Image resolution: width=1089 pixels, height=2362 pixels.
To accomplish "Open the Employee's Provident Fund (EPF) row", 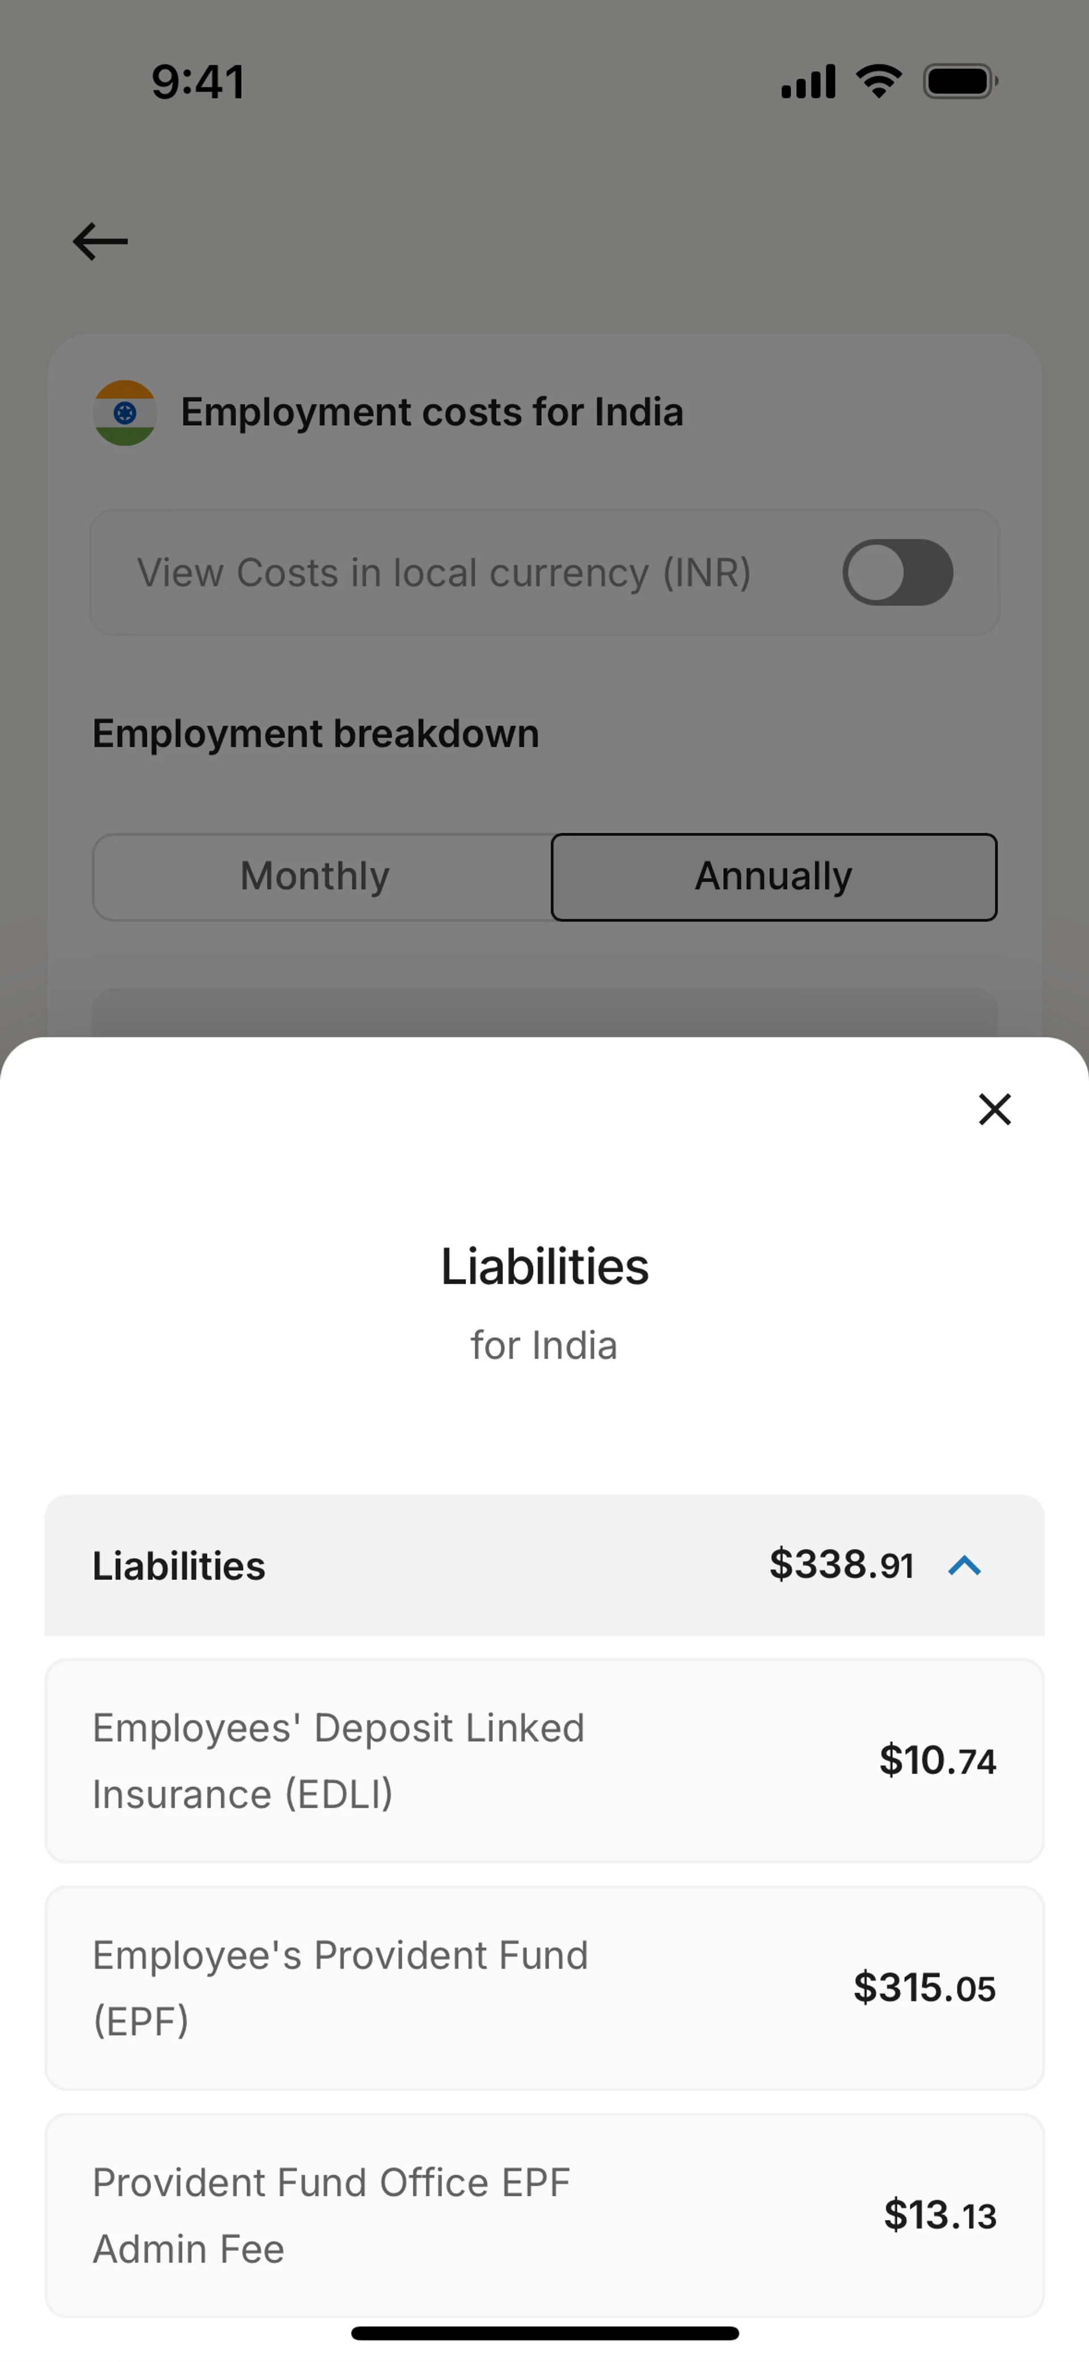I will coord(544,1988).
